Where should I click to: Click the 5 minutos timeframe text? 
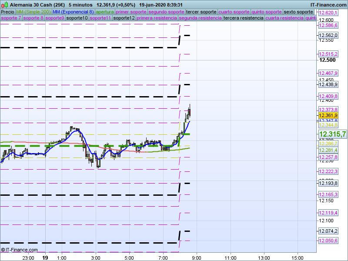(80, 5)
